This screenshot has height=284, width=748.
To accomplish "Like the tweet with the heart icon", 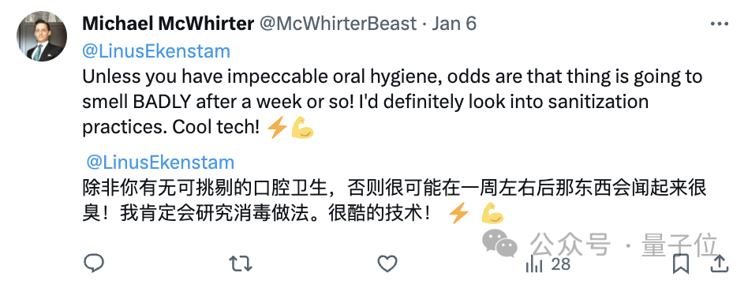I will [x=387, y=263].
